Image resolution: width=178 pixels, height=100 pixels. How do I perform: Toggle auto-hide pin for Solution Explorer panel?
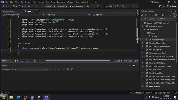[x=172, y=11]
